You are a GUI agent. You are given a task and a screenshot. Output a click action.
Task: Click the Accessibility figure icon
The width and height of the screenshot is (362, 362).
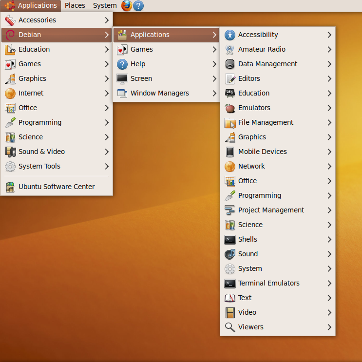tap(229, 35)
